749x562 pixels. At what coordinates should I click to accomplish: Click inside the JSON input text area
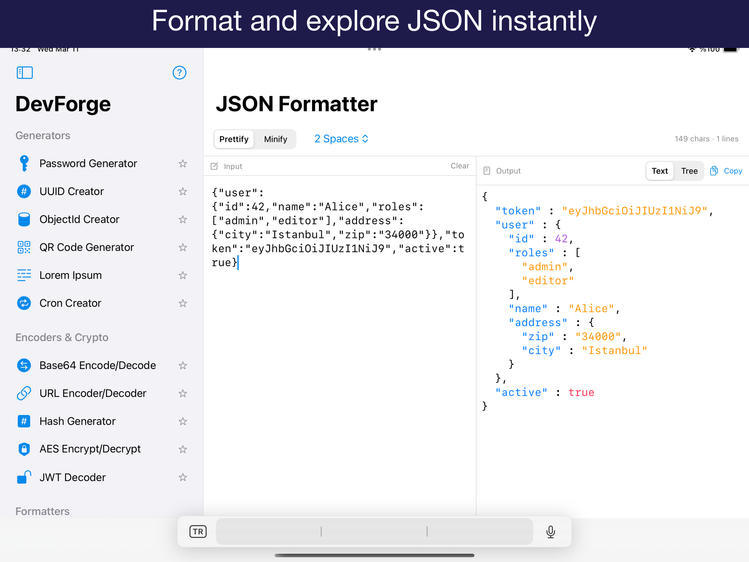point(339,346)
